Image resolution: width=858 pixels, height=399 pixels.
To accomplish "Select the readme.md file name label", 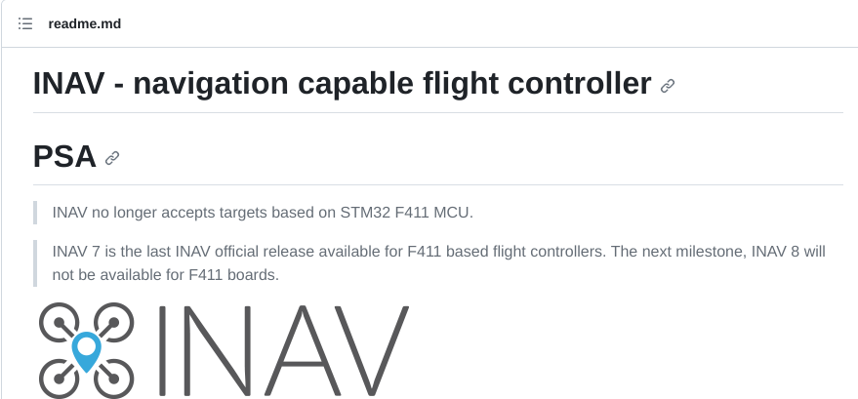I will pos(85,24).
